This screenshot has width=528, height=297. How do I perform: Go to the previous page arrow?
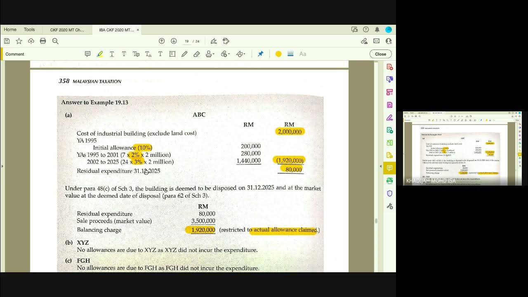click(162, 41)
